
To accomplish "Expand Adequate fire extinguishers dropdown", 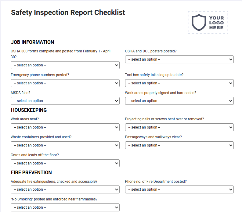I will click(65, 189).
